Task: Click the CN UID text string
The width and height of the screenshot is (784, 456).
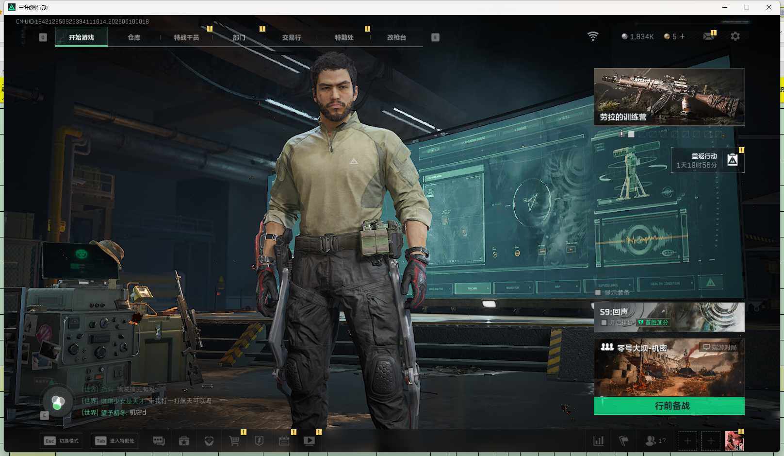Action: (82, 22)
